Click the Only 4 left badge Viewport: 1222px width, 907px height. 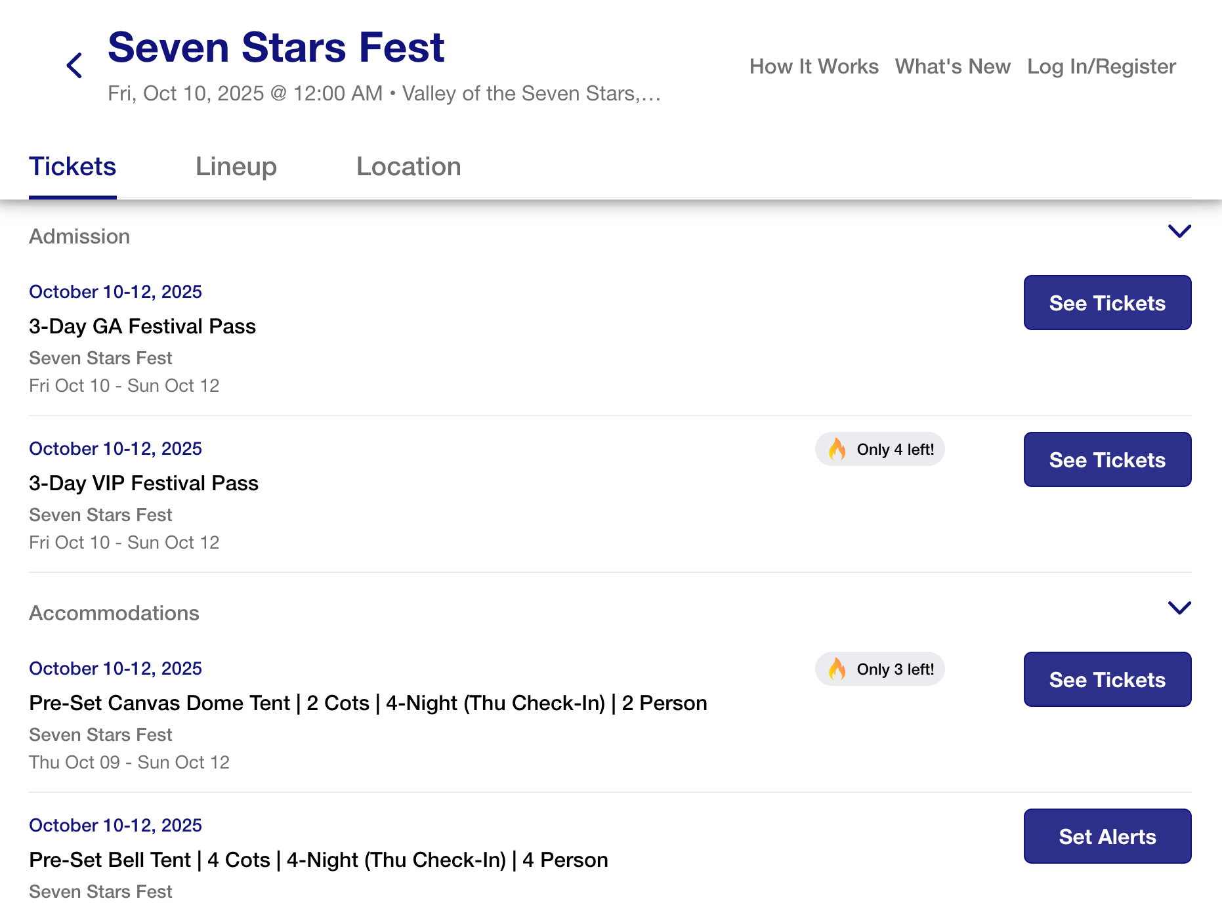pos(880,450)
